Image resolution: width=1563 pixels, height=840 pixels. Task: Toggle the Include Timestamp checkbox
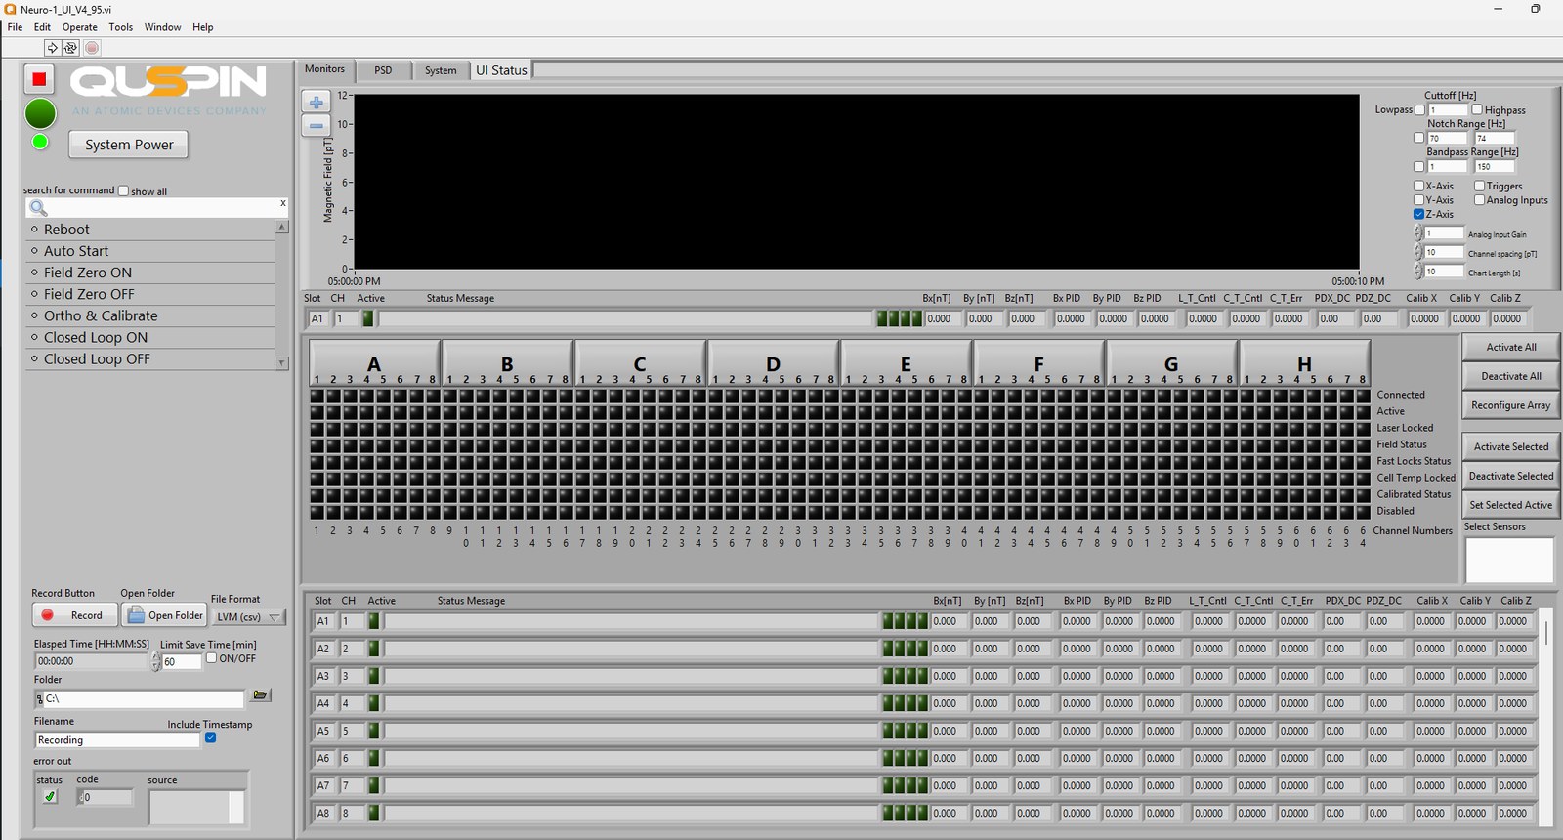[210, 738]
